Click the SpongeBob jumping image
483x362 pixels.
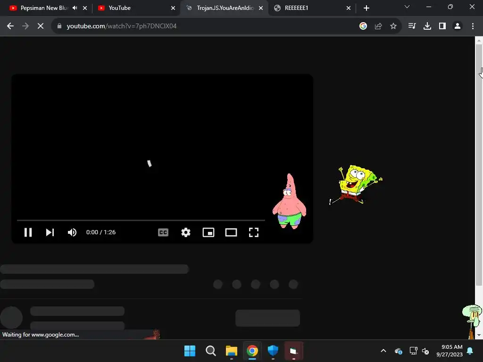356,185
